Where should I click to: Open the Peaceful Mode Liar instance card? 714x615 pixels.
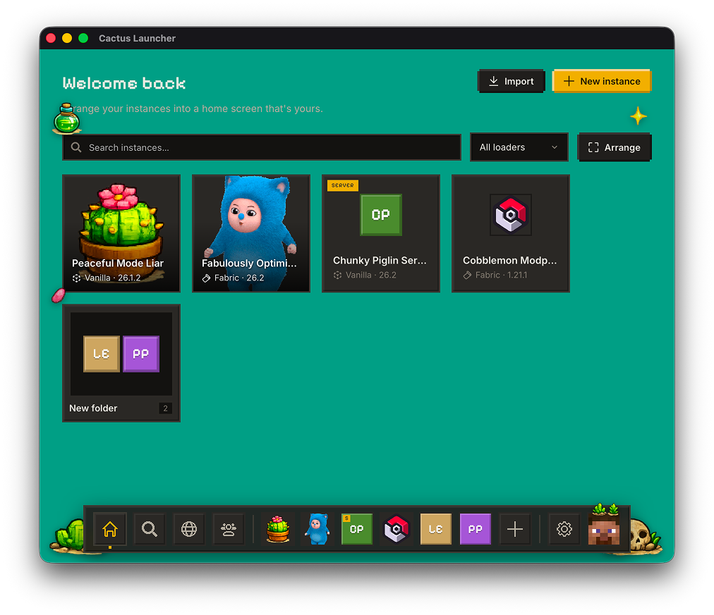click(x=121, y=233)
